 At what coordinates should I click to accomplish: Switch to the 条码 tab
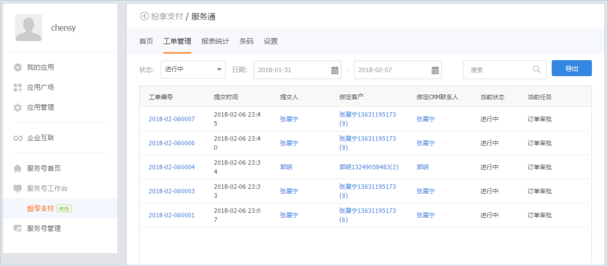[246, 41]
